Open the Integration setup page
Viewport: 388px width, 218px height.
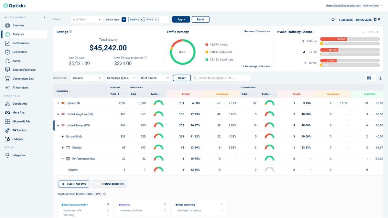pyautogui.click(x=20, y=155)
